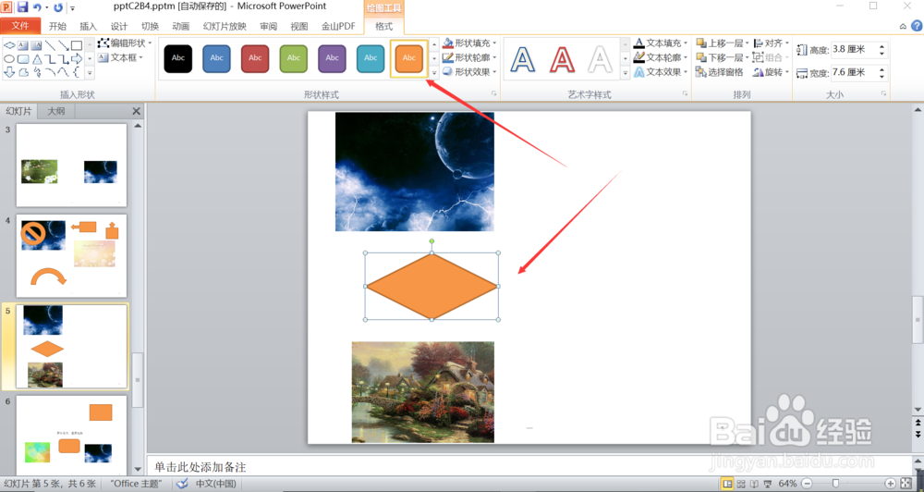
Task: Increase the shape height with up stepper
Action: point(882,46)
